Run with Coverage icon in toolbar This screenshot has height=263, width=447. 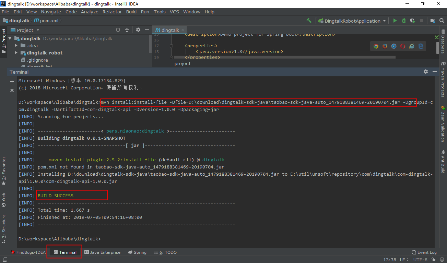(413, 21)
